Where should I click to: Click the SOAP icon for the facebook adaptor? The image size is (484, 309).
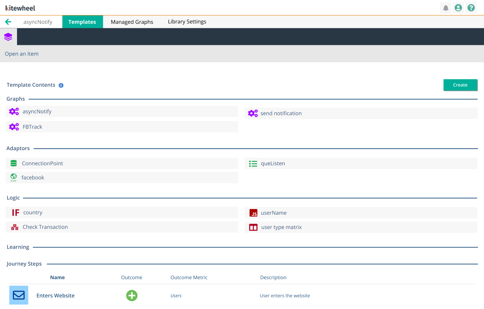[14, 177]
